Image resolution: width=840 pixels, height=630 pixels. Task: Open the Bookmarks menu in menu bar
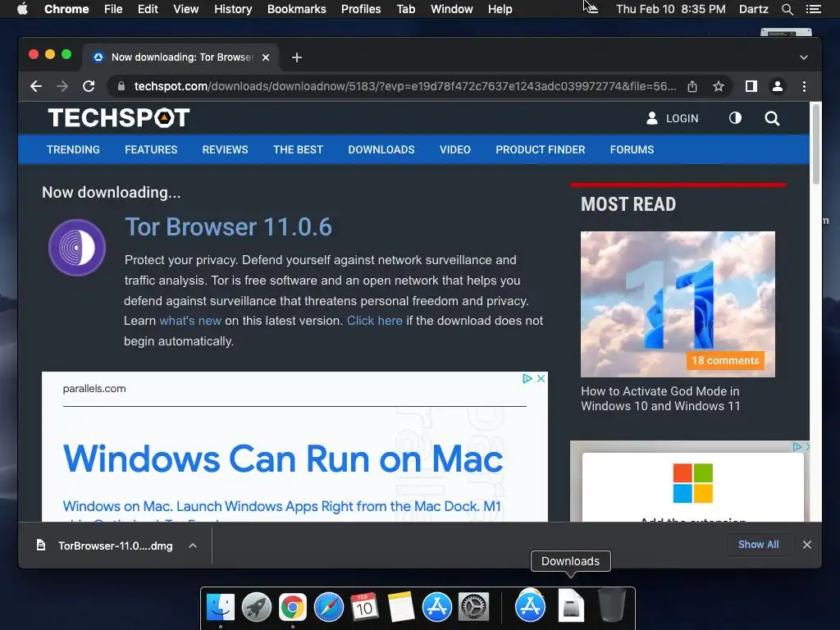297,9
